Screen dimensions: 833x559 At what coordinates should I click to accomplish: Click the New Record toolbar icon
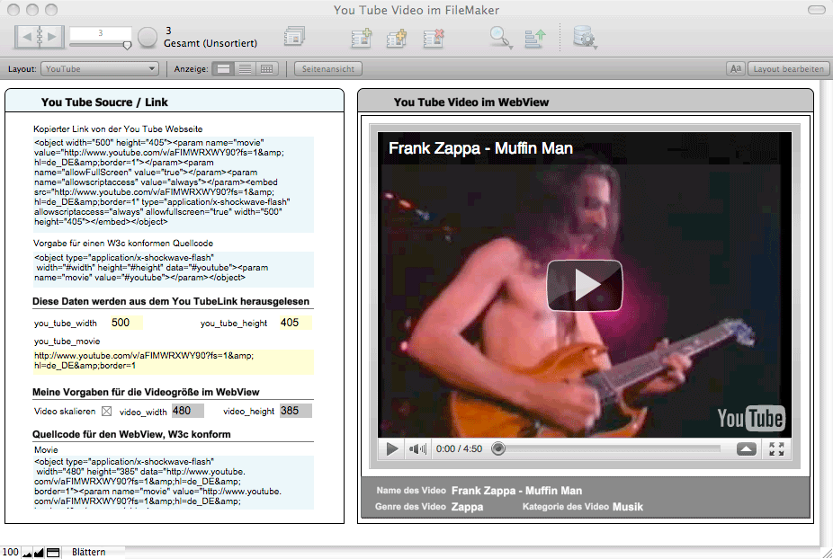click(362, 38)
